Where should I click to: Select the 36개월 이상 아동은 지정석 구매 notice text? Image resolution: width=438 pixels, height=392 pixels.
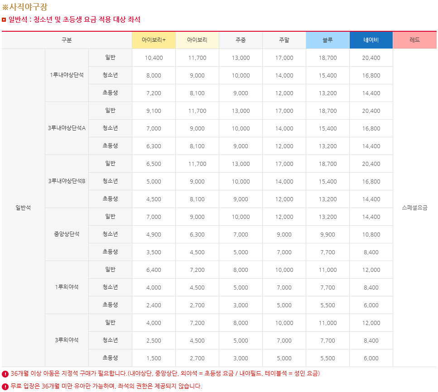(x=165, y=373)
